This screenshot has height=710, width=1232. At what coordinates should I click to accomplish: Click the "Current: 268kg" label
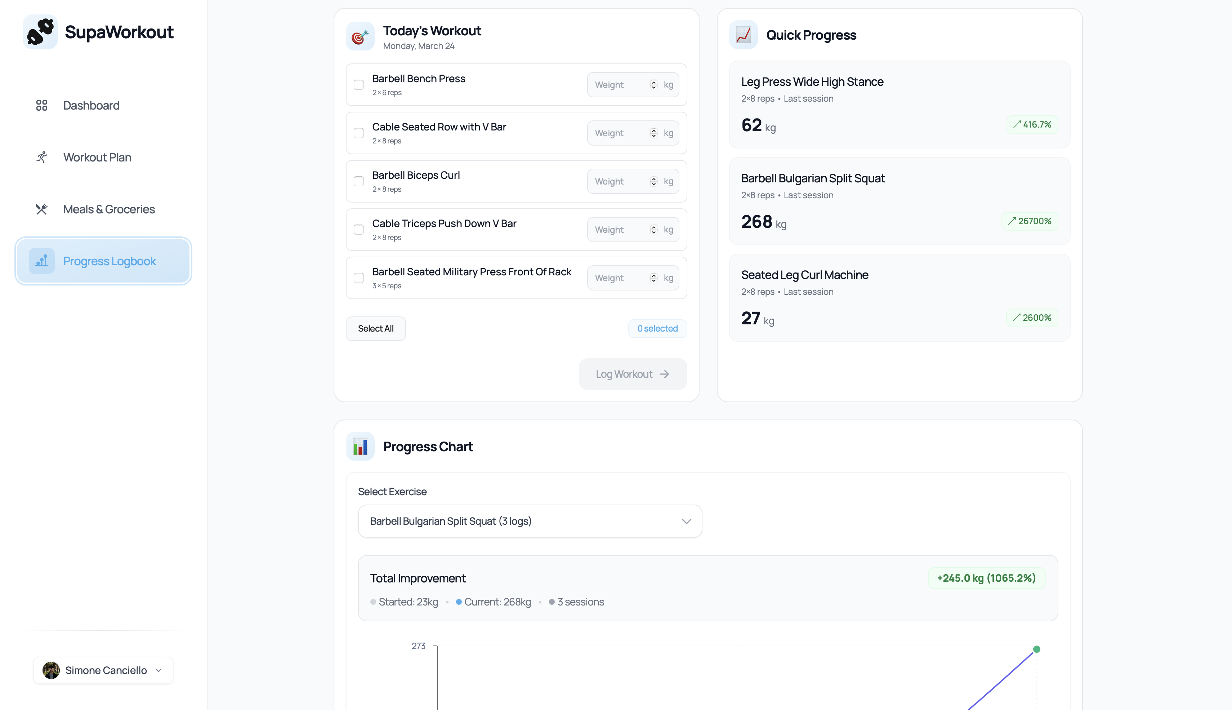coord(497,602)
